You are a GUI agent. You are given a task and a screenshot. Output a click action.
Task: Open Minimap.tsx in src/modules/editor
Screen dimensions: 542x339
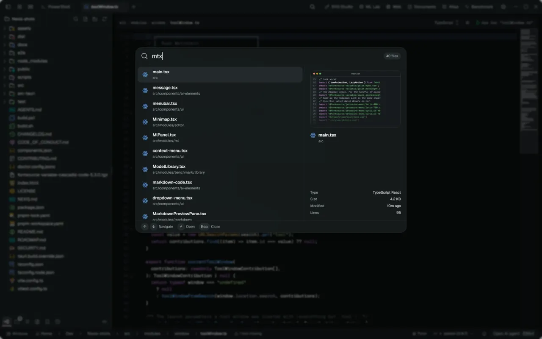click(220, 122)
